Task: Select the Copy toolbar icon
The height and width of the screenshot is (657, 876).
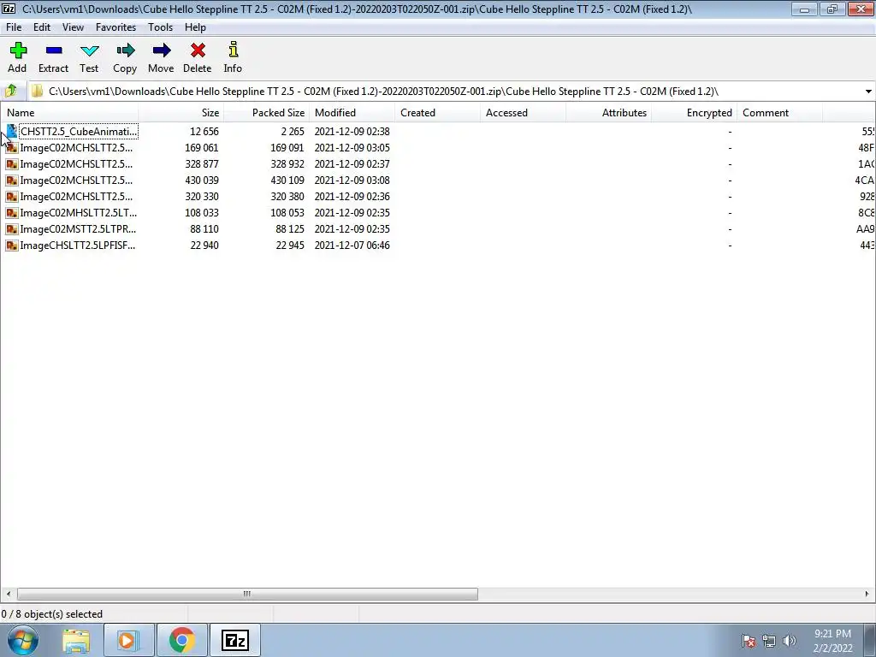Action: pyautogui.click(x=125, y=50)
